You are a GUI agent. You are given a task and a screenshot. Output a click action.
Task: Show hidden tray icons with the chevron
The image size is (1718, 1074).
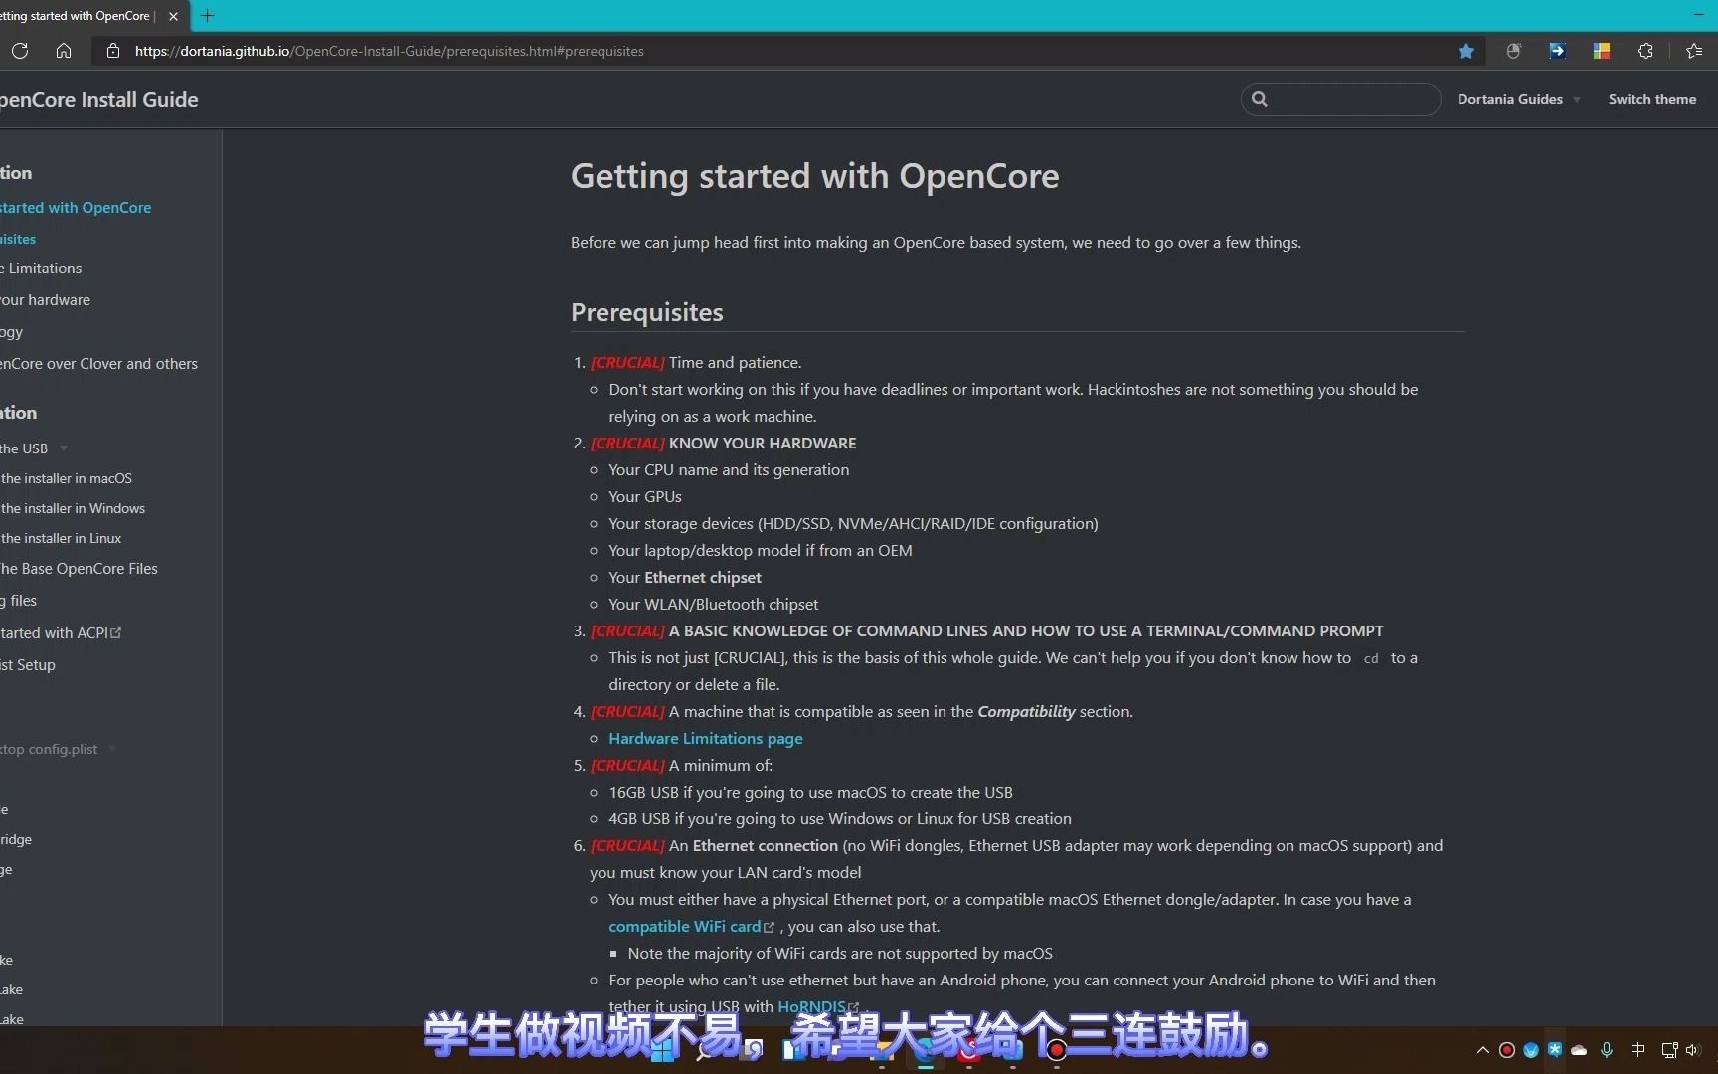tap(1483, 1050)
